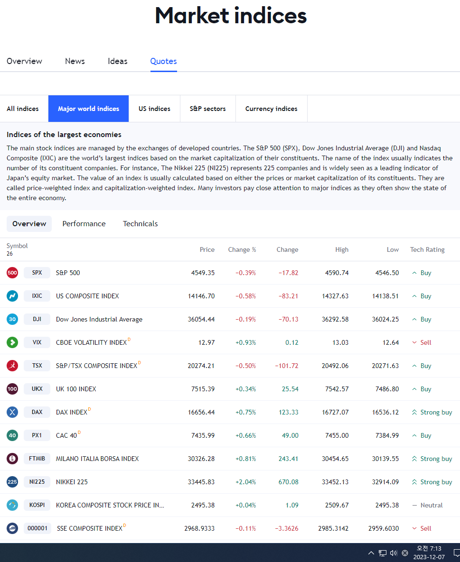Click the IXIC Nasdaq logo icon
The width and height of the screenshot is (460, 562).
coord(12,296)
